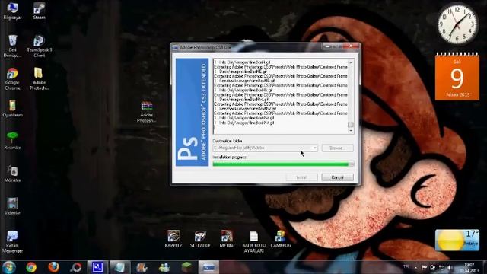
Task: Switch to the blue square taskbar app
Action: [x=97, y=267]
